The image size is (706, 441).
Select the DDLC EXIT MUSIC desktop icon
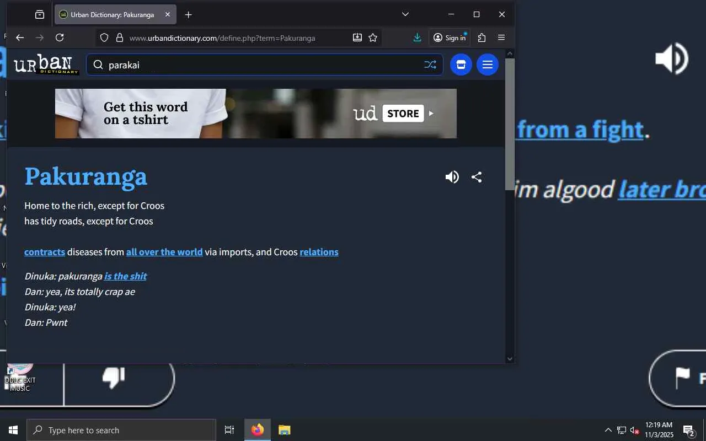(20, 378)
